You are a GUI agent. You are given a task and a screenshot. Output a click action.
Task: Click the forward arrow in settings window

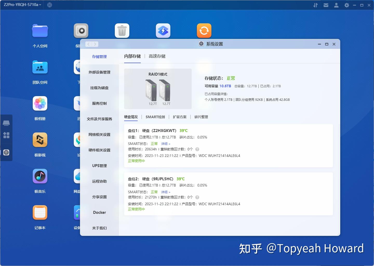[95, 44]
